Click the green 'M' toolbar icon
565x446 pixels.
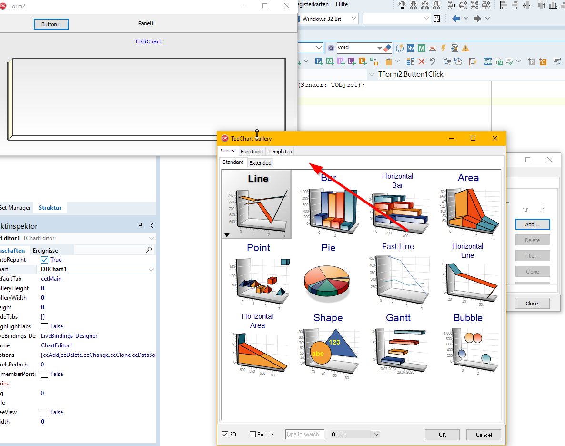[422, 48]
